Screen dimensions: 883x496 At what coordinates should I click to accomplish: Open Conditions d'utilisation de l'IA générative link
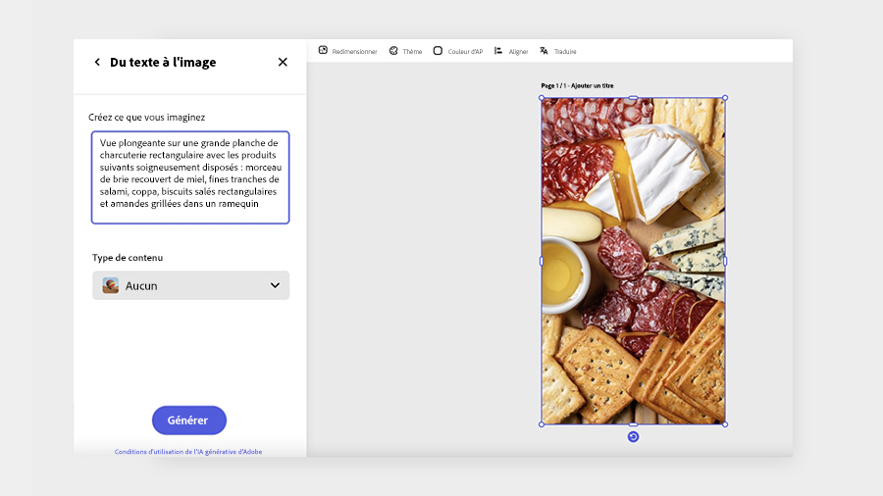[x=188, y=452]
